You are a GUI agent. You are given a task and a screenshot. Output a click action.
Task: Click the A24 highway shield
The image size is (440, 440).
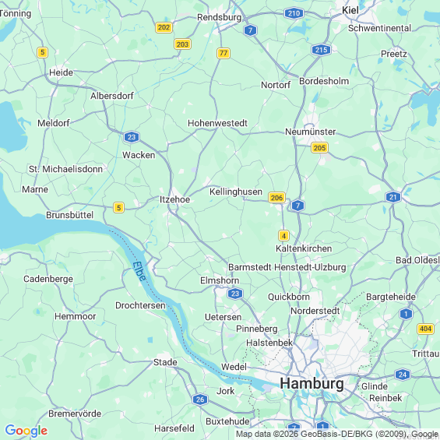[x=403, y=375]
